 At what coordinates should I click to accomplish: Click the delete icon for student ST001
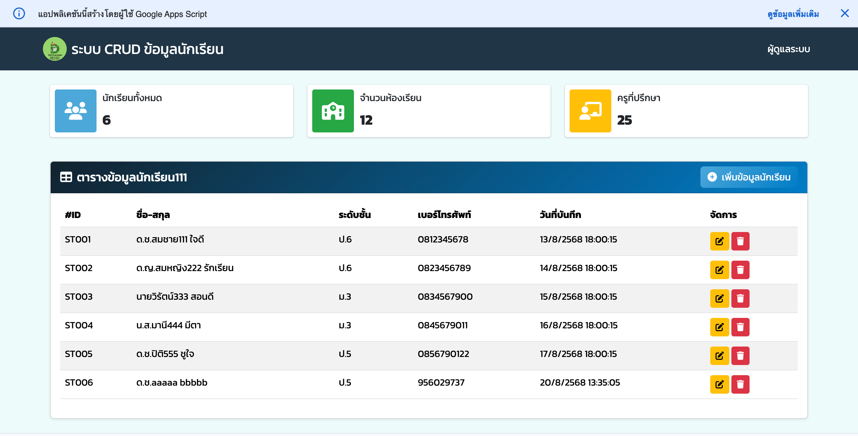click(740, 241)
